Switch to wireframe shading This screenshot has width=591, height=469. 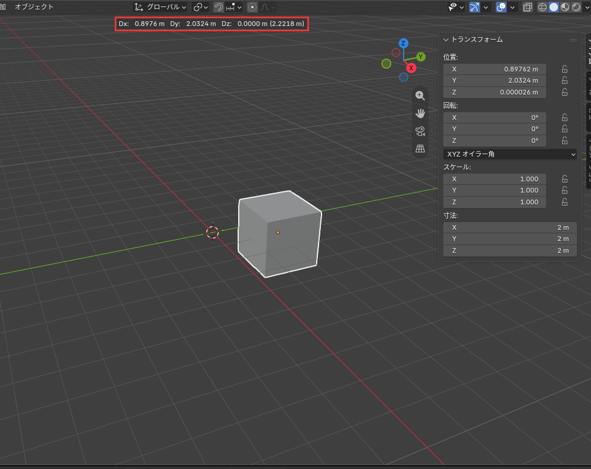click(x=543, y=7)
